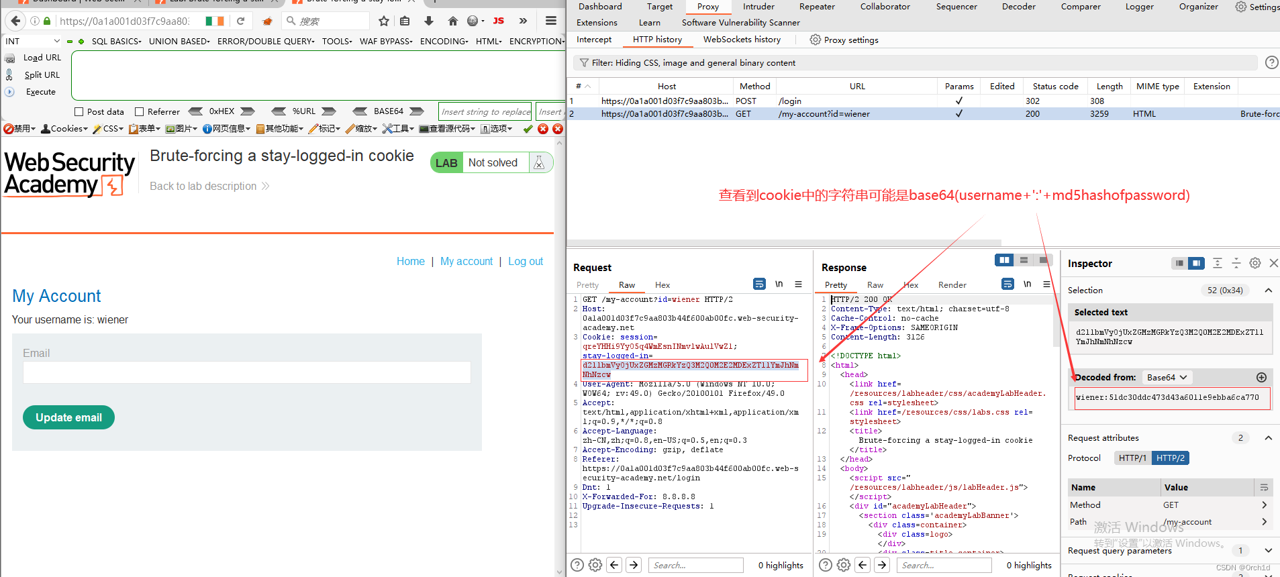Screen dimensions: 1280x577
Task: Open the ENCODING dropdown menu
Action: point(444,42)
